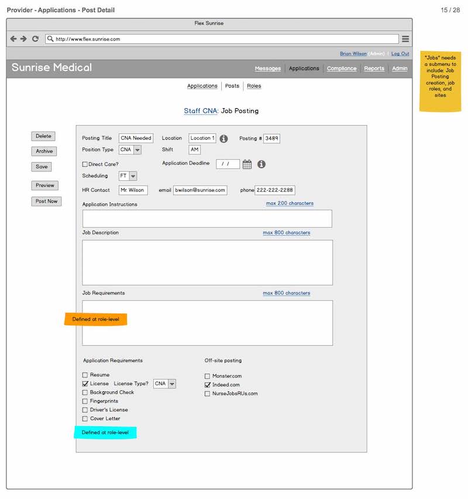Click into the Application Instructions text area
The image size is (468, 499).
(x=207, y=219)
